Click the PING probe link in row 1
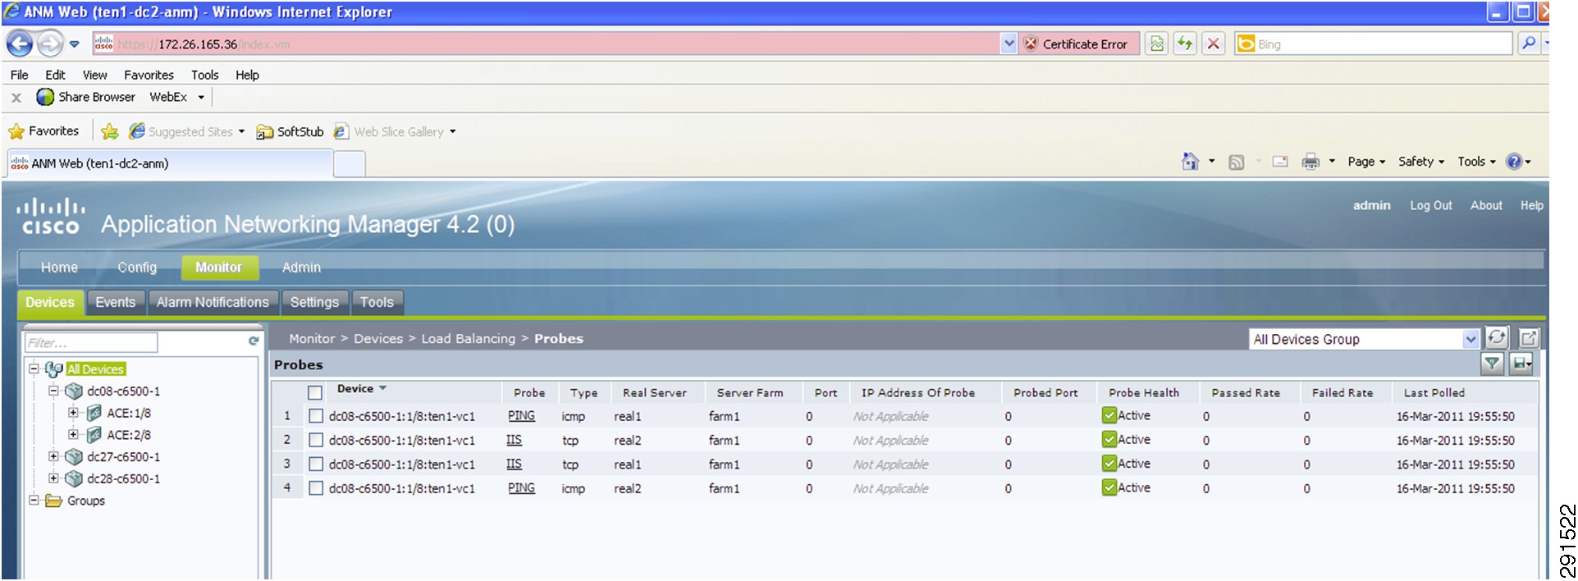The width and height of the screenshot is (1578, 581). [521, 416]
